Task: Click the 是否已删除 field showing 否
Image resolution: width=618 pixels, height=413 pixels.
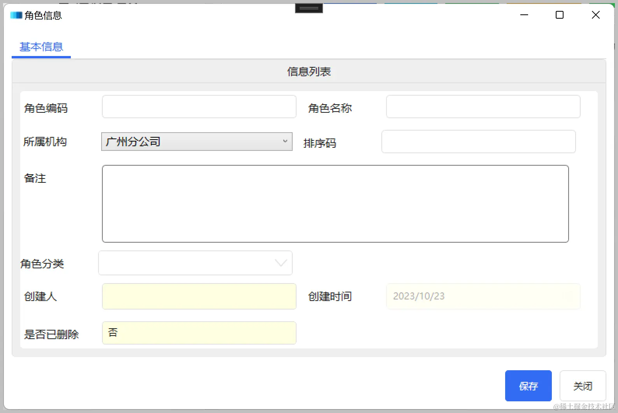Action: pyautogui.click(x=199, y=333)
